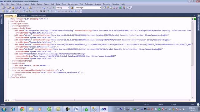The height and width of the screenshot is (112, 200).
Task: Collapse the connectionStrings node
Action: (x=8, y=28)
